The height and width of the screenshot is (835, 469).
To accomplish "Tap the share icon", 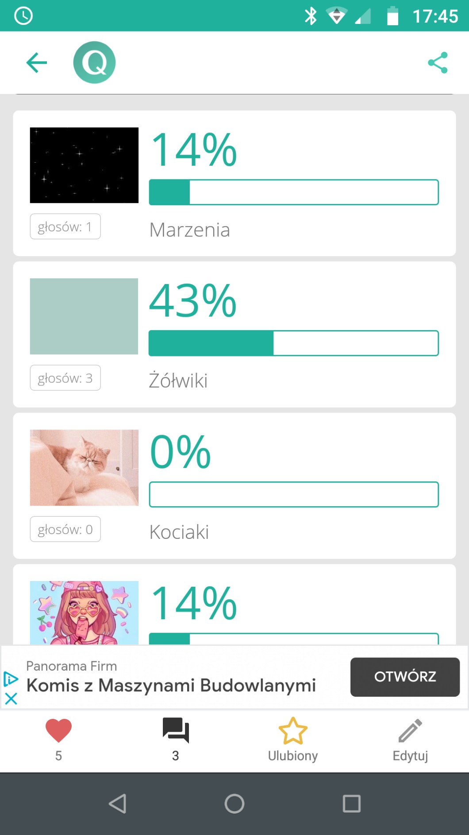I will (438, 62).
